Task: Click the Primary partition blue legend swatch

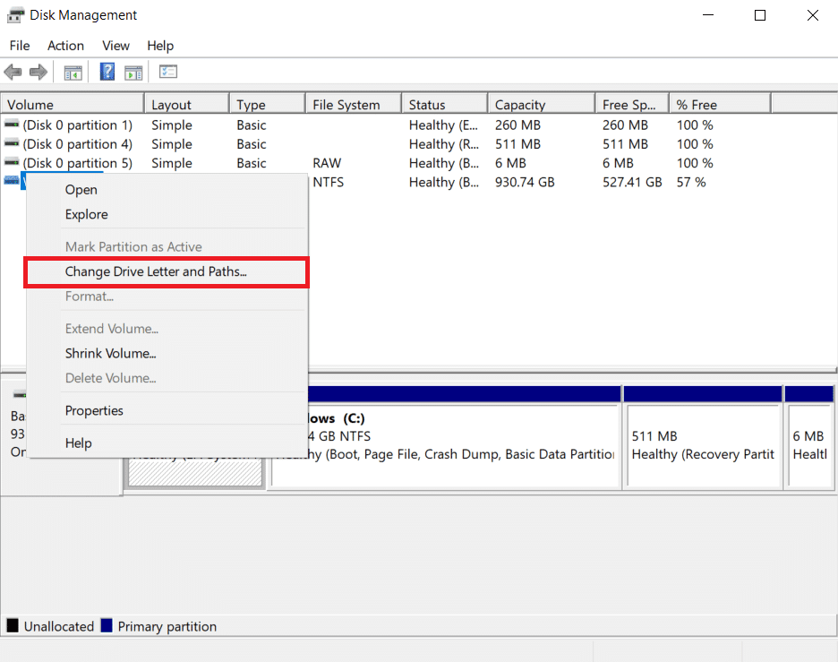Action: pyautogui.click(x=107, y=625)
